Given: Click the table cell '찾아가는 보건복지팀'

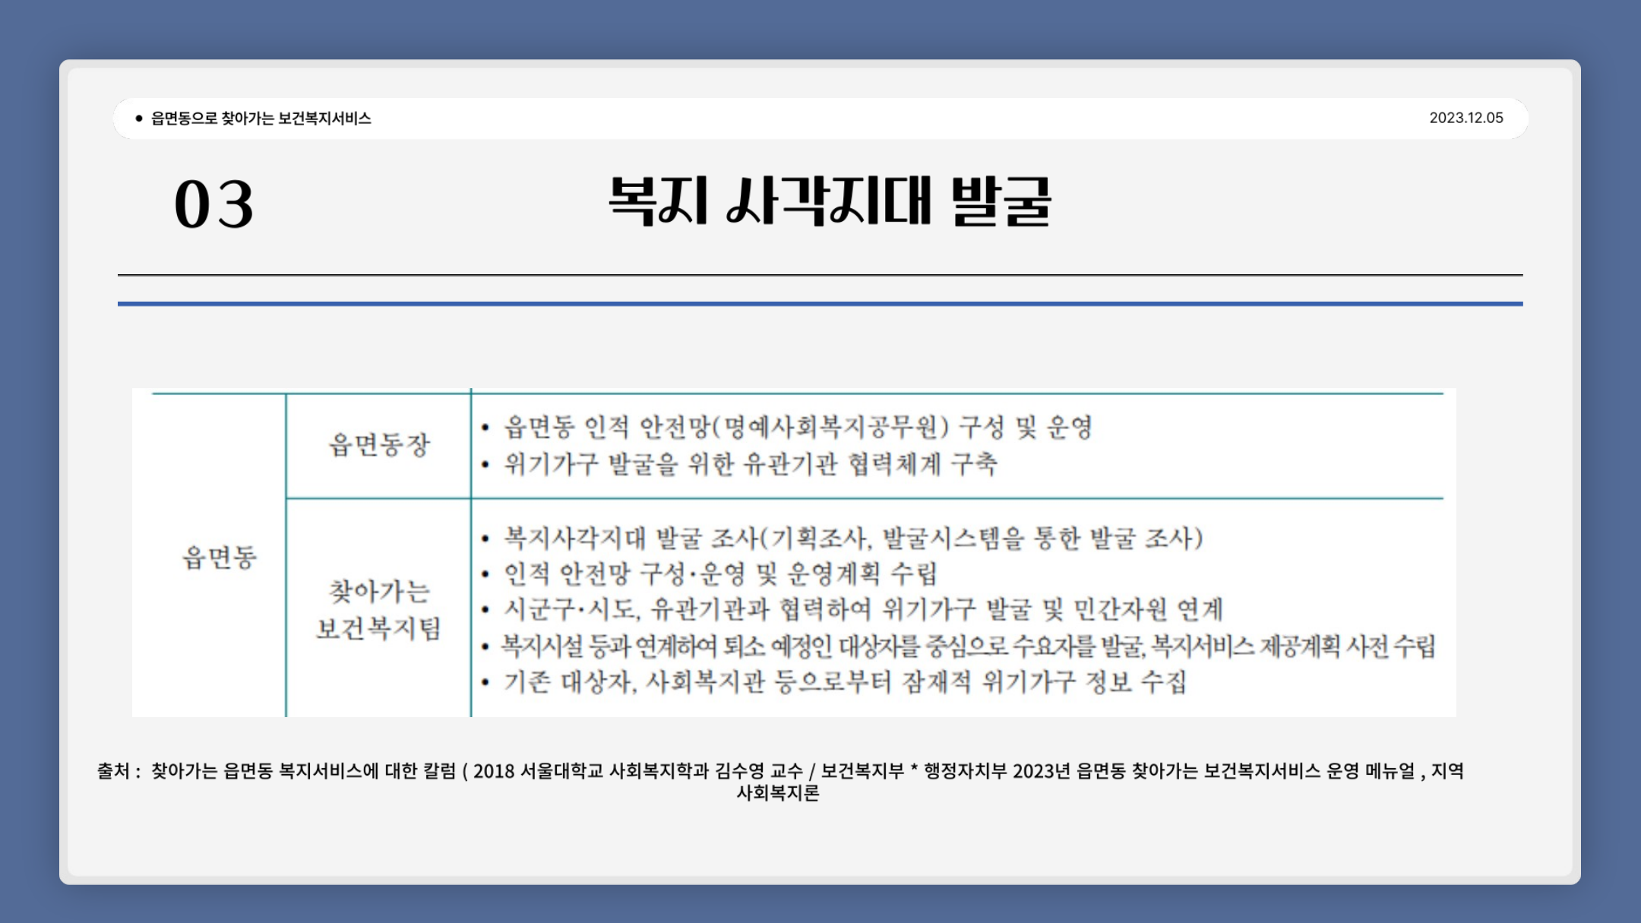Looking at the screenshot, I should point(378,610).
